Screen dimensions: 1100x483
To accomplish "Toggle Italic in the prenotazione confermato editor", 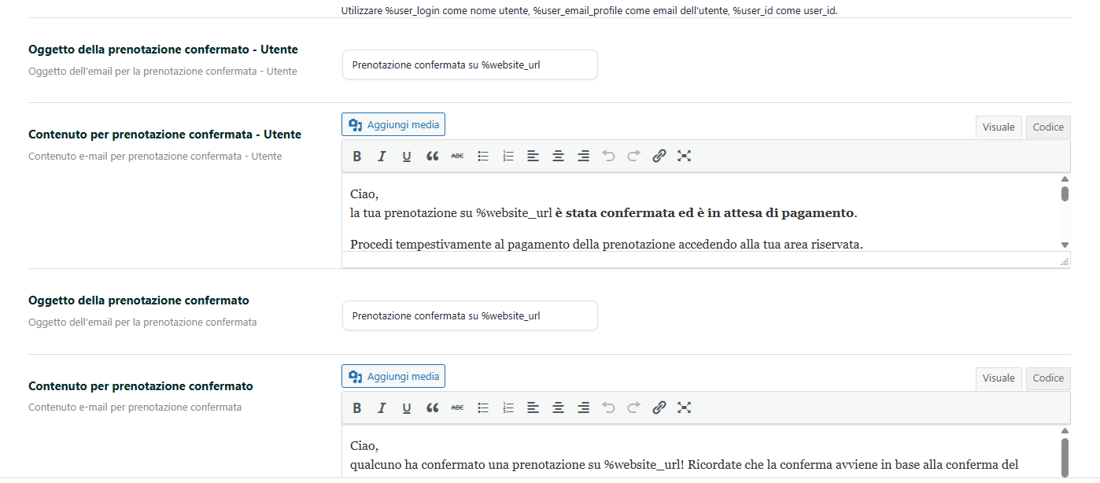I will point(382,407).
